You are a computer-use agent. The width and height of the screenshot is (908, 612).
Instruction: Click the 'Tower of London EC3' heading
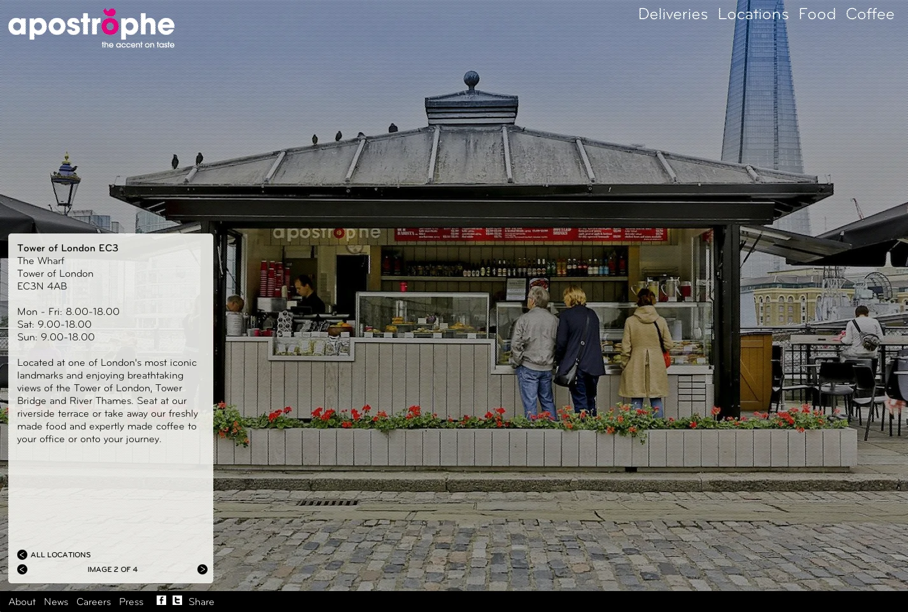tap(67, 248)
